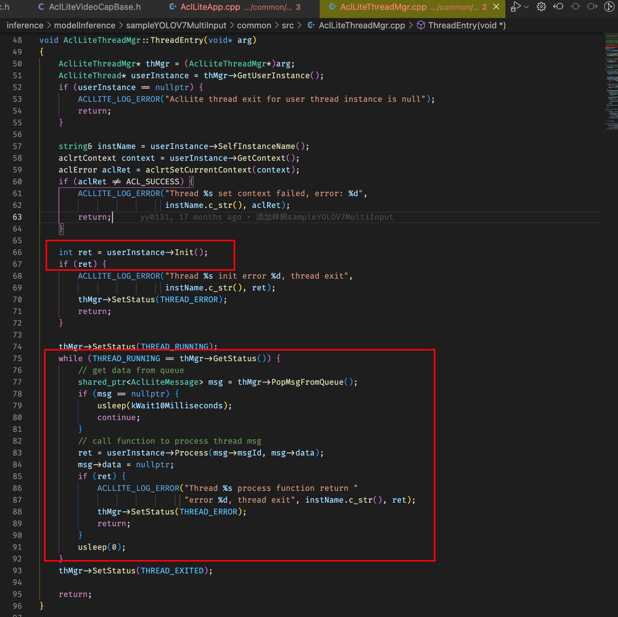This screenshot has height=617, width=618.
Task: Click 'Process' method call on line 83
Action: [x=192, y=453]
